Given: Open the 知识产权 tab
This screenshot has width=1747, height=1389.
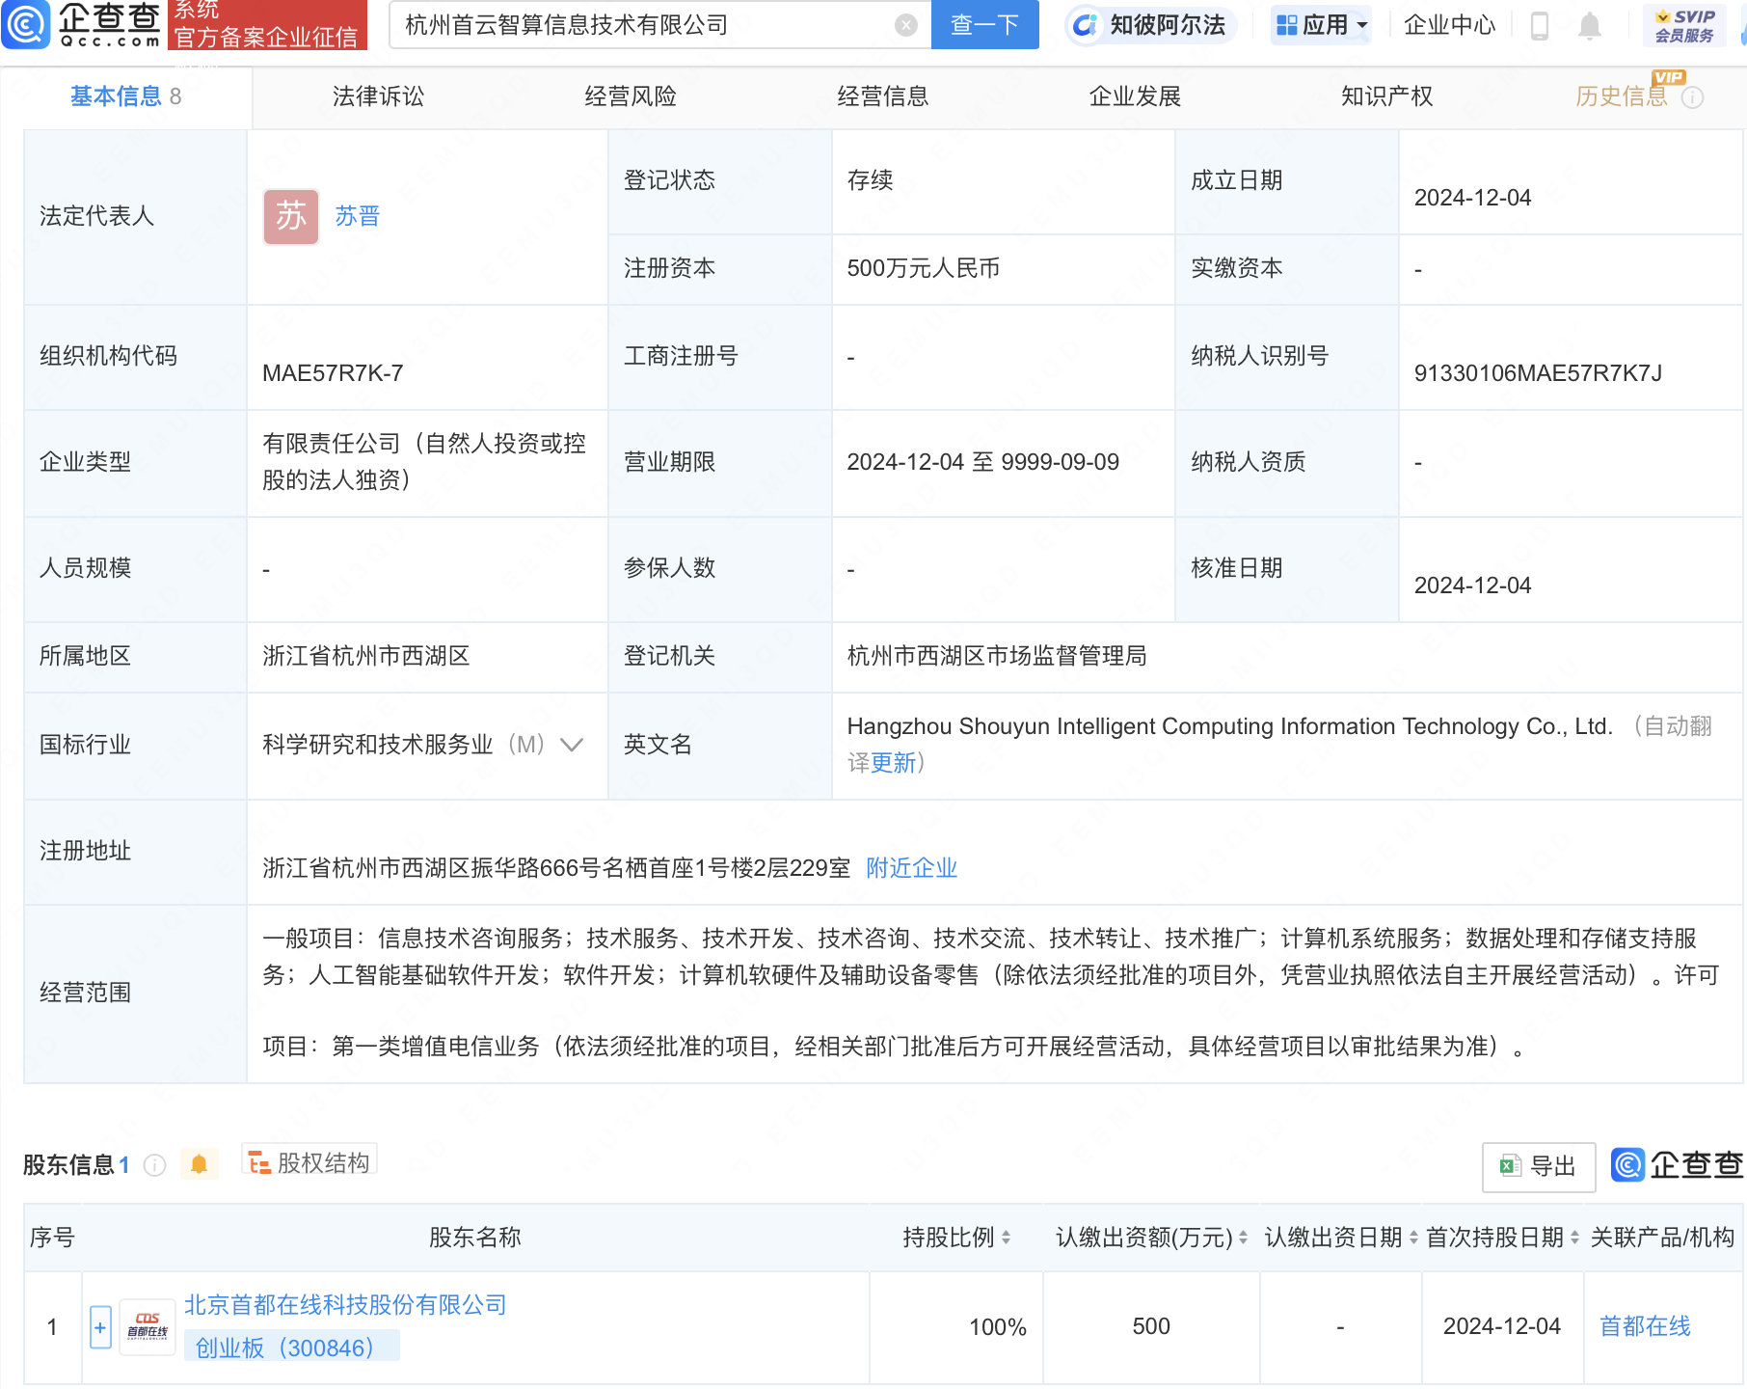Looking at the screenshot, I should [1386, 96].
